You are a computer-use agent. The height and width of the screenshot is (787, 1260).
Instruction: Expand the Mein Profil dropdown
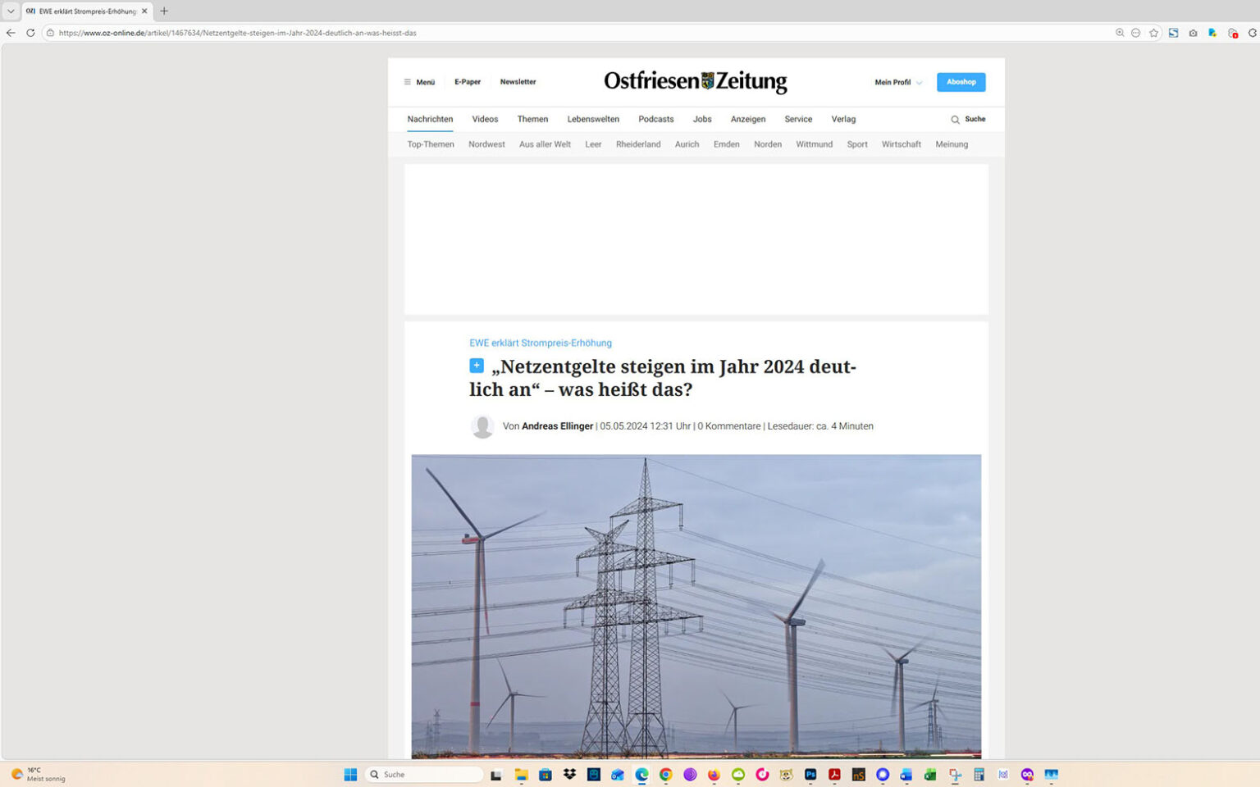coord(897,82)
